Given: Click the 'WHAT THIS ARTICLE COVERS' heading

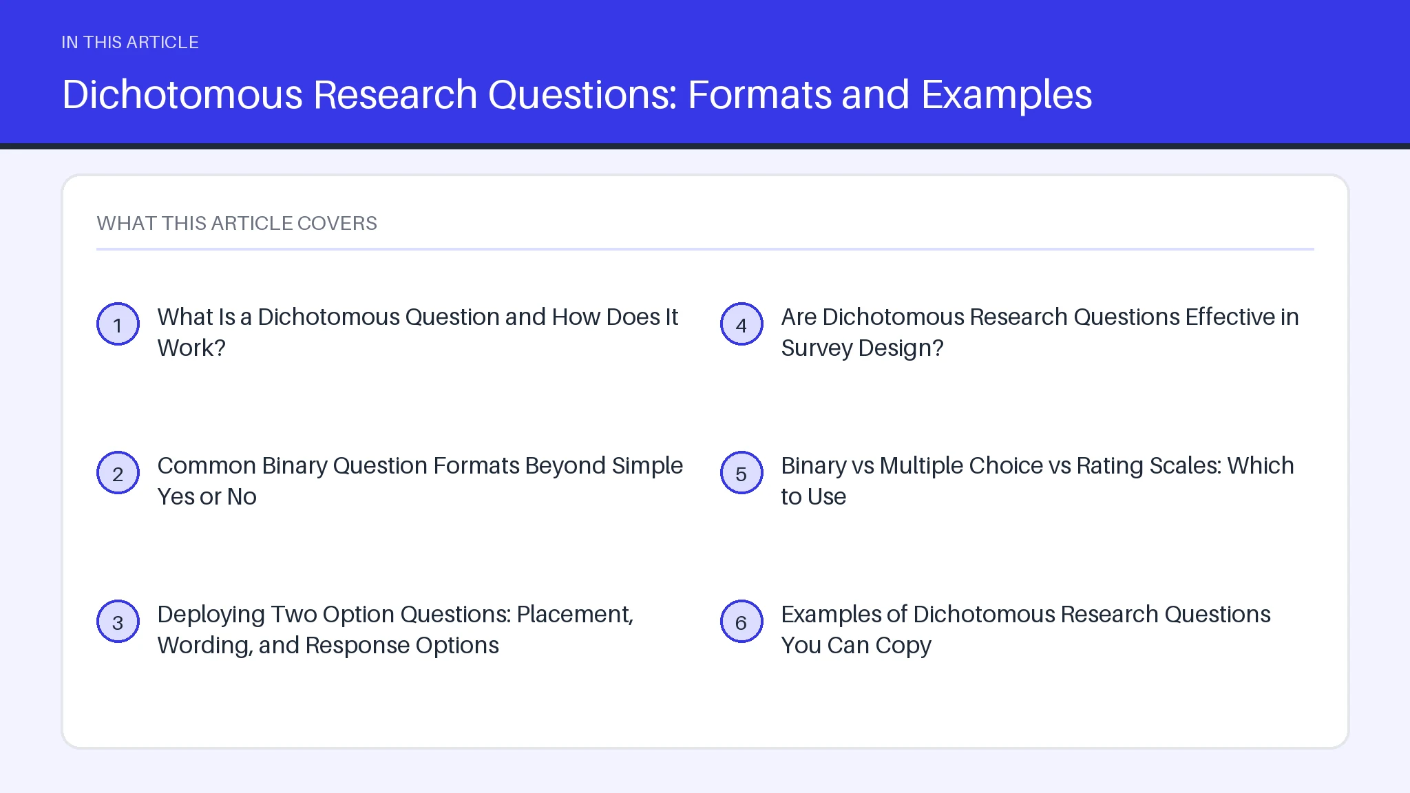Looking at the screenshot, I should coord(237,223).
